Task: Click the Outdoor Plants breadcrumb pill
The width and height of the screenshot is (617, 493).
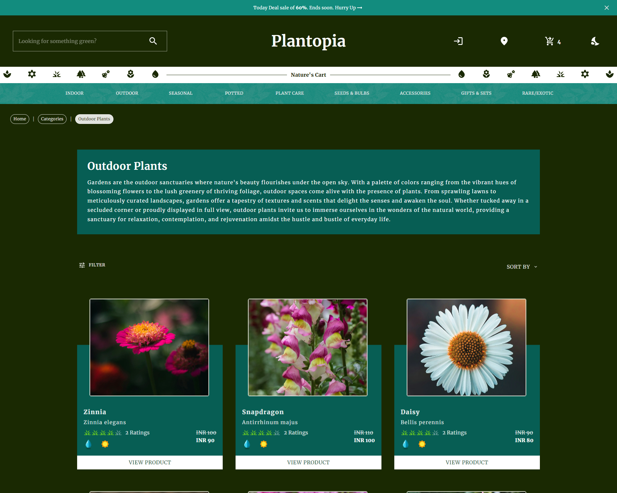Action: [x=94, y=119]
